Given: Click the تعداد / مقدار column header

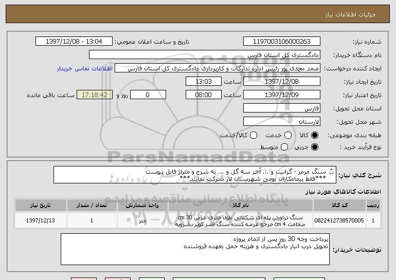Looking at the screenshot, I should (92, 206).
